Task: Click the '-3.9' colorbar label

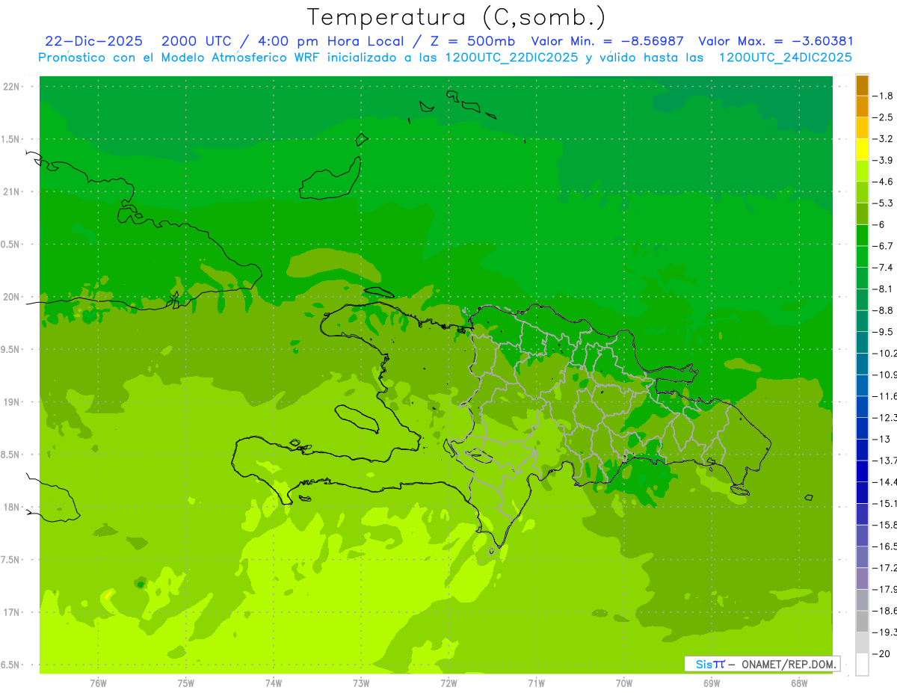Action: pos(883,160)
